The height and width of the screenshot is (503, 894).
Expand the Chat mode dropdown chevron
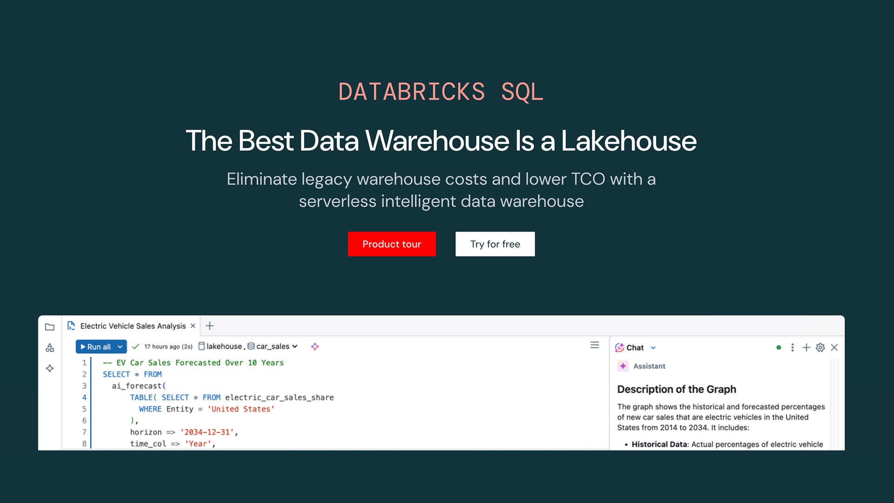tap(653, 348)
